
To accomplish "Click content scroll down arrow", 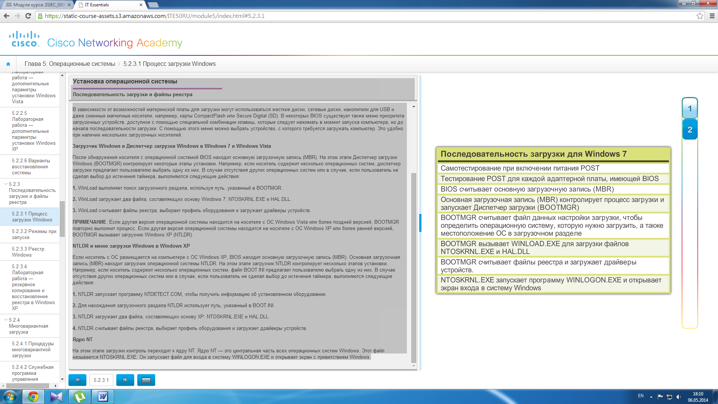I will [x=414, y=366].
